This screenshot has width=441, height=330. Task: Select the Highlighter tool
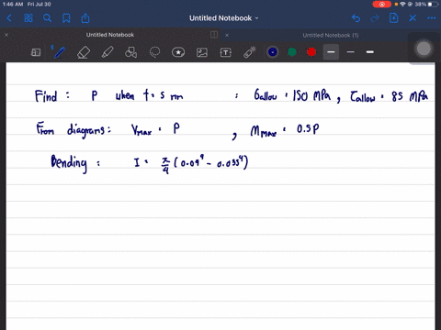click(x=107, y=52)
